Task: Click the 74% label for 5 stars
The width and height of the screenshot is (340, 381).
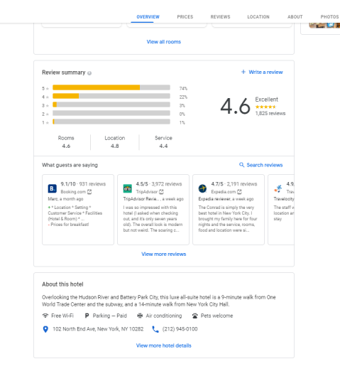Action: [x=183, y=88]
